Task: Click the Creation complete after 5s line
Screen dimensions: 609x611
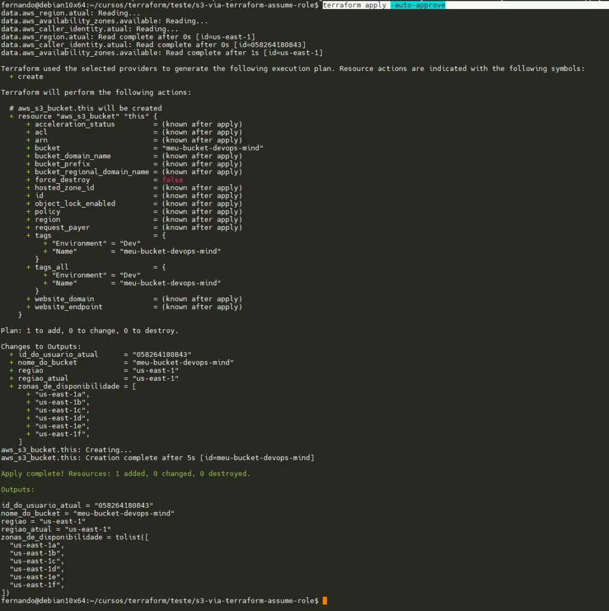Action: [157, 458]
